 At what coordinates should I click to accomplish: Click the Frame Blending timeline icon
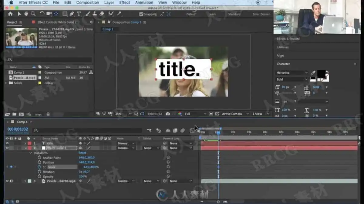[175, 131]
